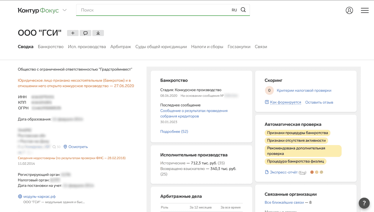Open Сообщение о результатах проведения собрания кредиторов

click(x=194, y=113)
